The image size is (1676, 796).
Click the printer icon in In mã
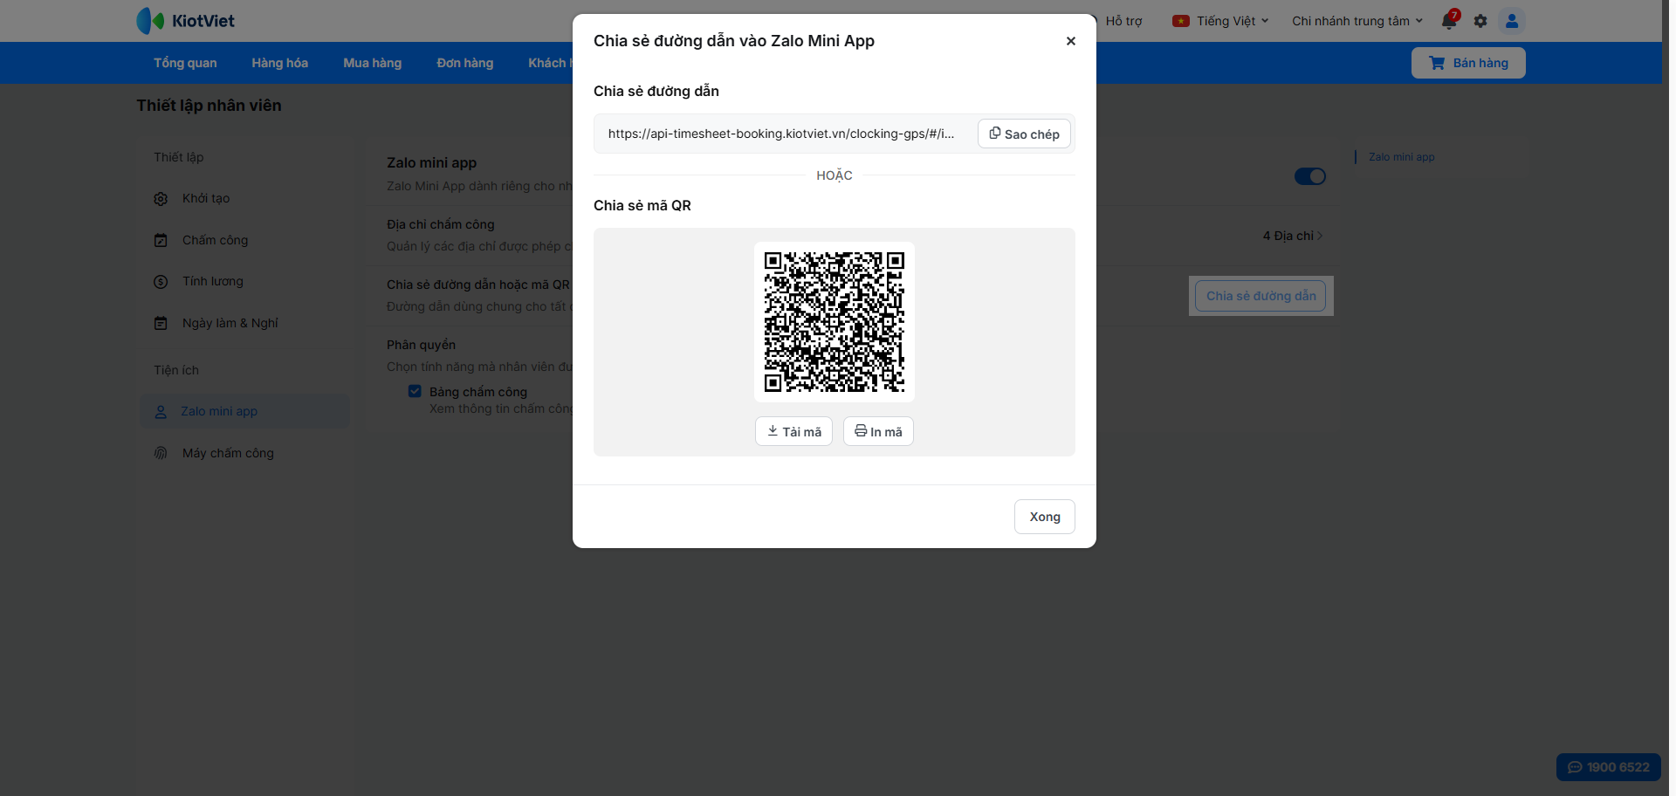861,431
